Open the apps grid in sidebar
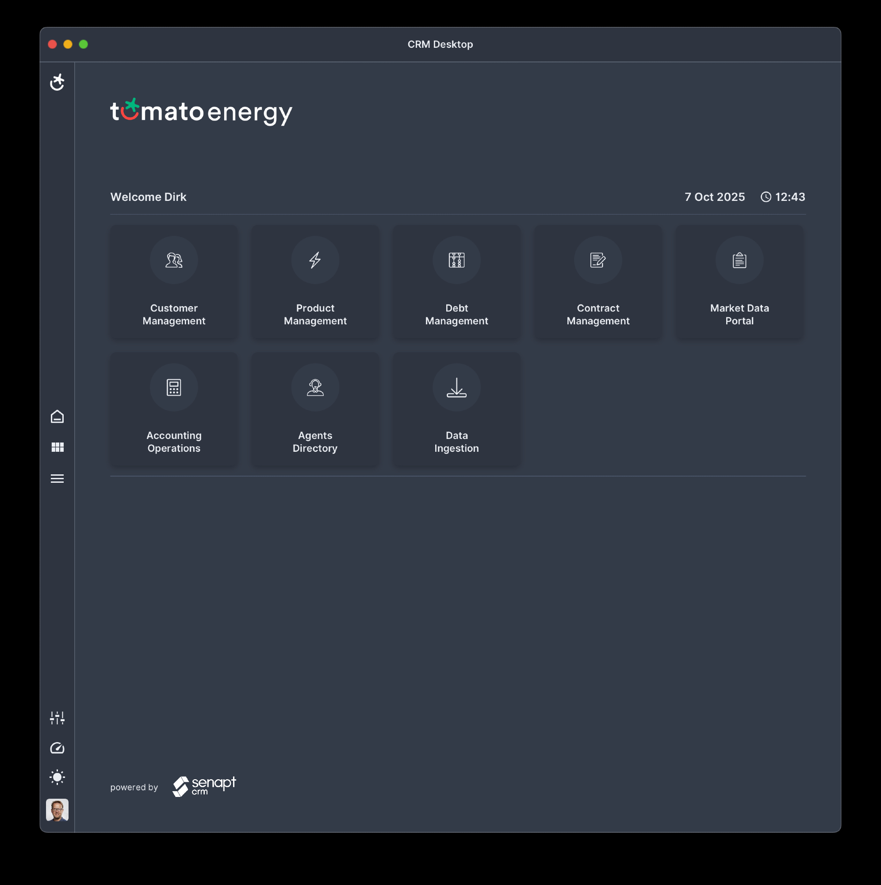The height and width of the screenshot is (885, 881). (x=57, y=447)
